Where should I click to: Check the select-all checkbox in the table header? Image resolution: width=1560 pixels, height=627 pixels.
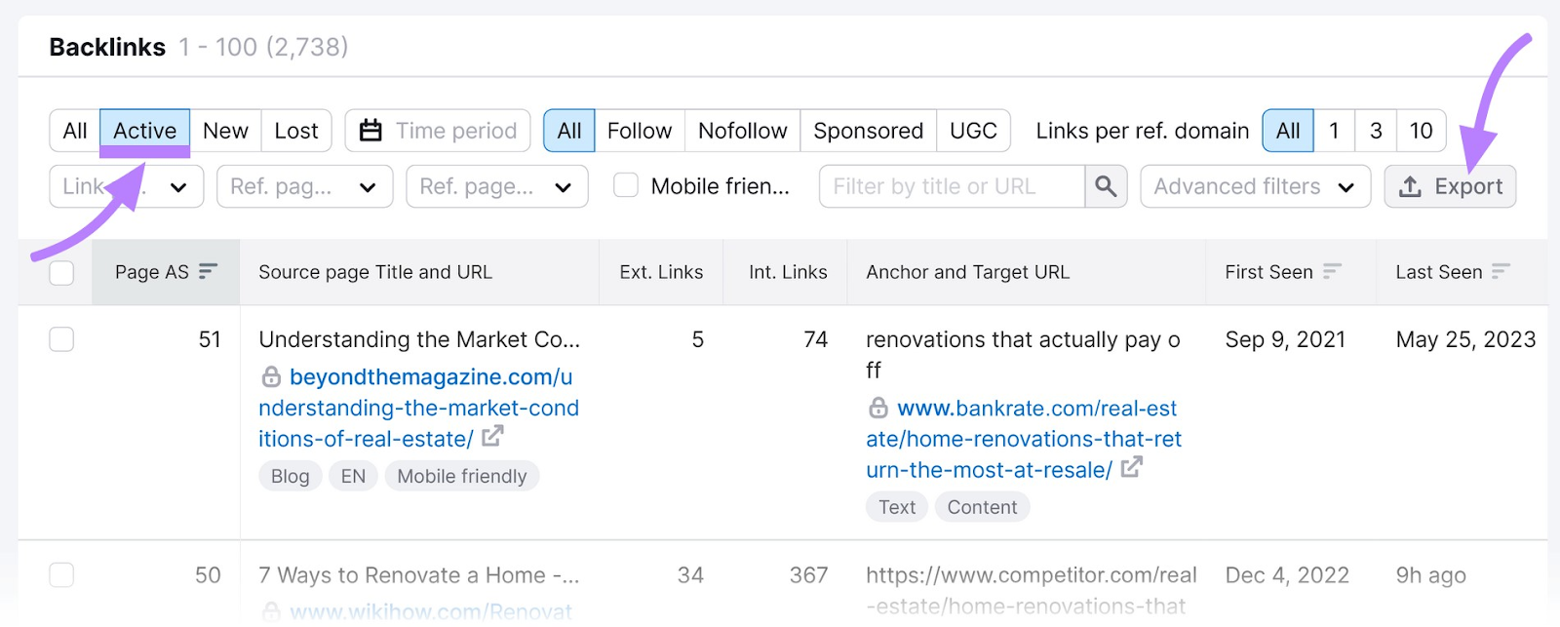pyautogui.click(x=60, y=272)
